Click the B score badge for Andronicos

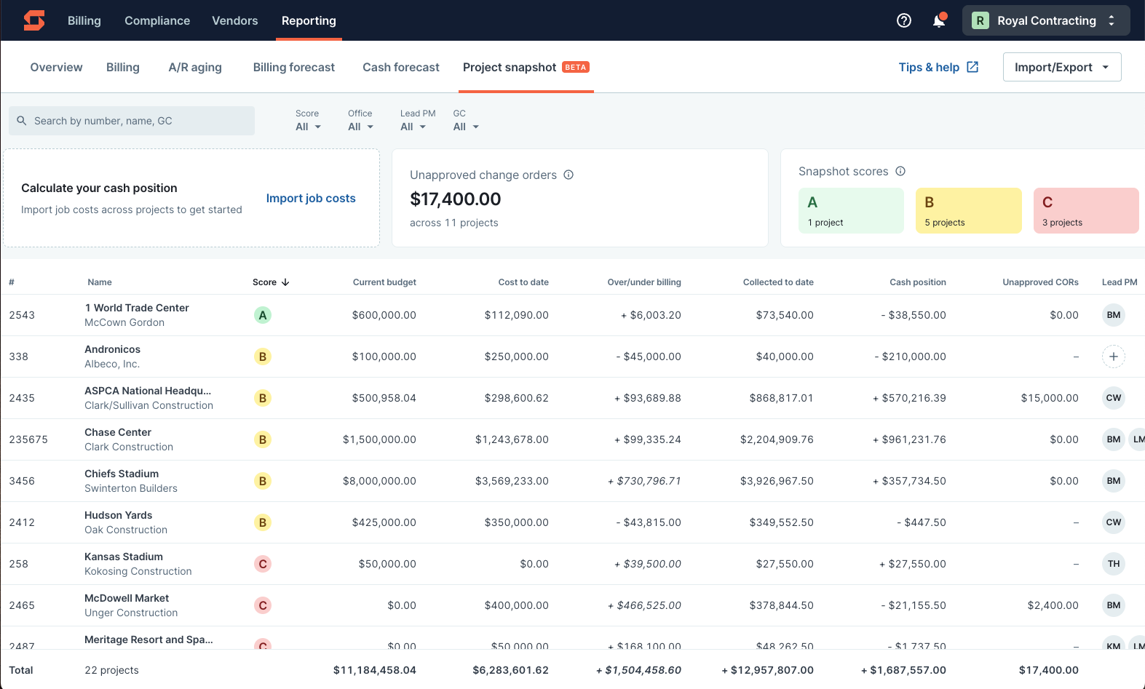263,357
